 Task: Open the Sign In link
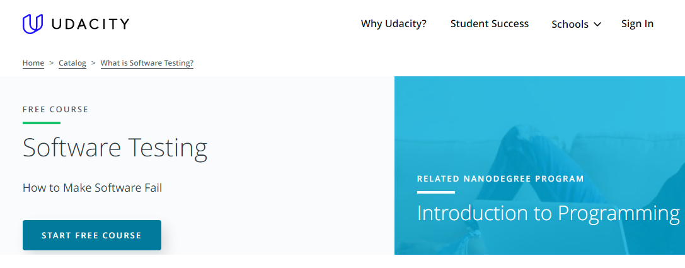tap(637, 24)
